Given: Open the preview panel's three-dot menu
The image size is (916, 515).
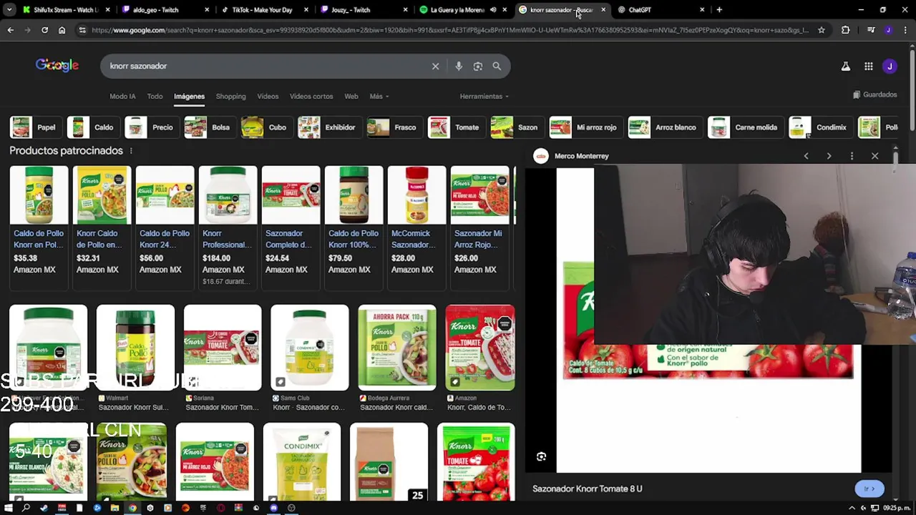Looking at the screenshot, I should pyautogui.click(x=852, y=156).
